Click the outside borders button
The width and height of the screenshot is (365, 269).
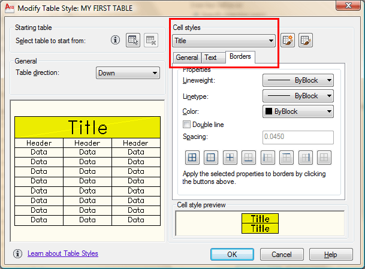pyautogui.click(x=211, y=158)
